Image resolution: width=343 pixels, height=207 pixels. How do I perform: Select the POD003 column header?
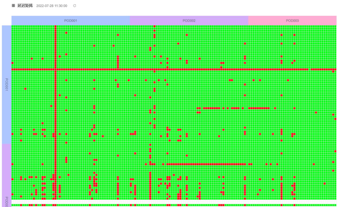292,21
